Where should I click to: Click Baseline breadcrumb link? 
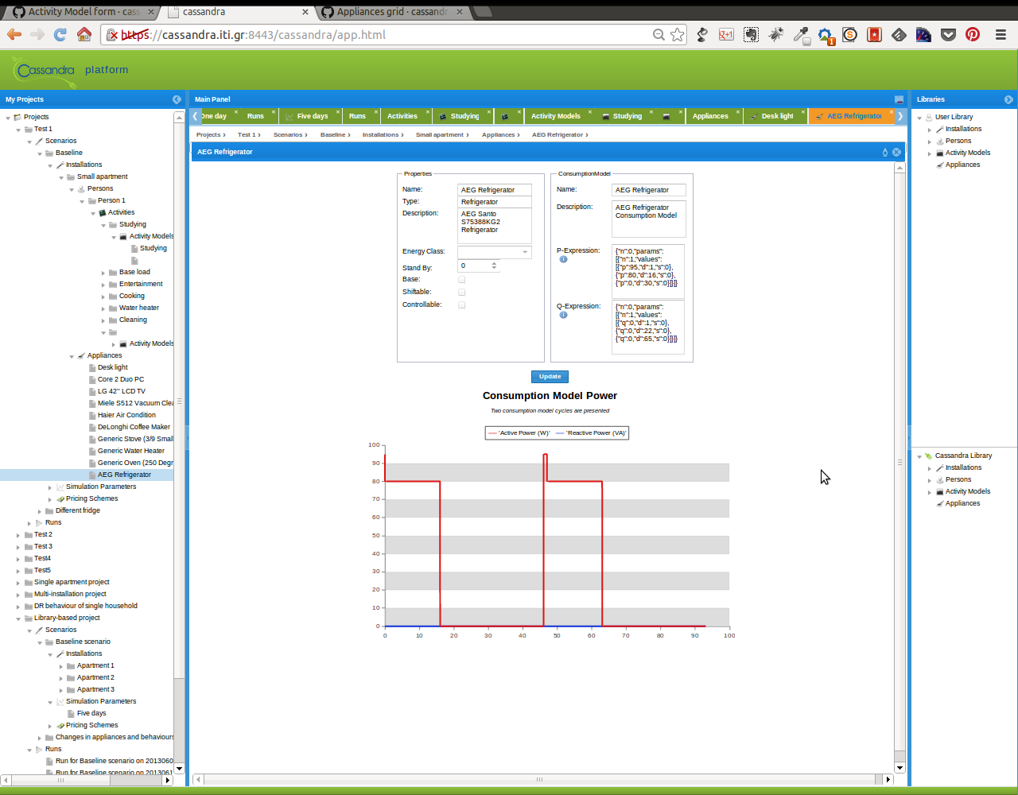click(333, 135)
